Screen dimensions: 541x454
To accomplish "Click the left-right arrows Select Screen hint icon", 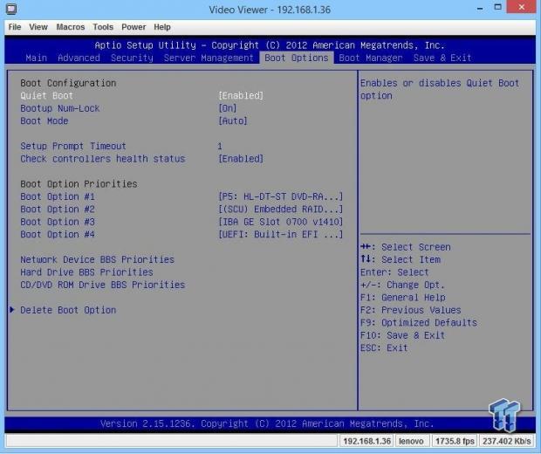I will pyautogui.click(x=366, y=246).
